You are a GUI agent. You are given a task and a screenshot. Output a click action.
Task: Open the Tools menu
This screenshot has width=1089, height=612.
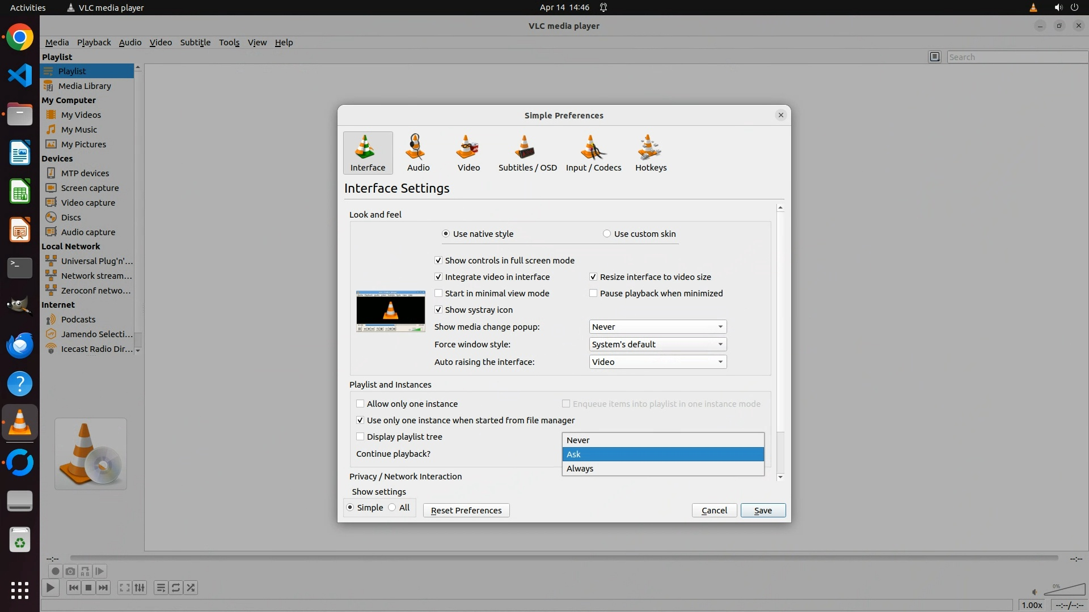229,42
